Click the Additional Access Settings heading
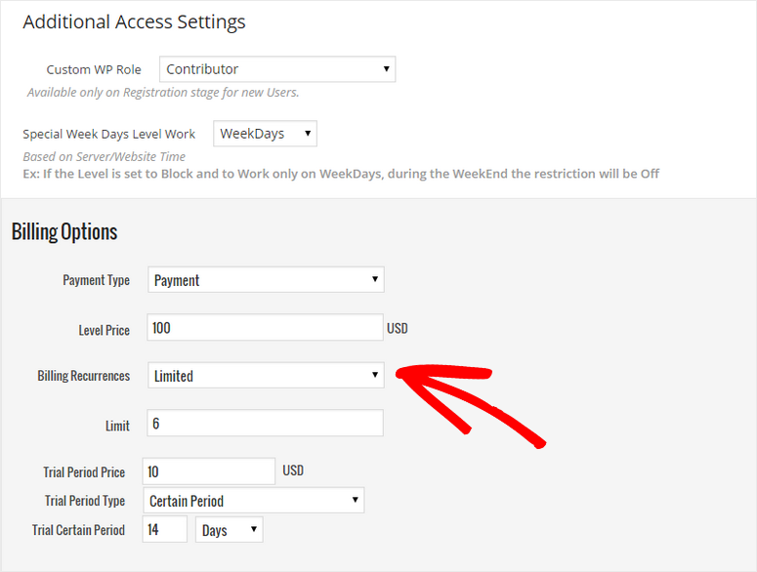This screenshot has height=572, width=757. [134, 21]
